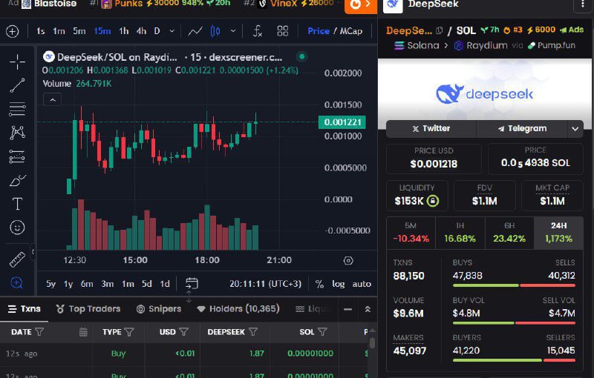Collapse the left drawing toolbar arrow

33,251
